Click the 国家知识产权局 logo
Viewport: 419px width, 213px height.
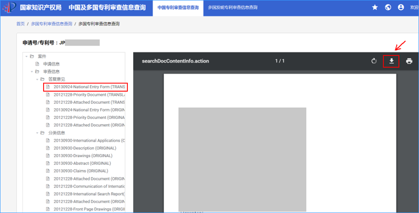(9, 7)
